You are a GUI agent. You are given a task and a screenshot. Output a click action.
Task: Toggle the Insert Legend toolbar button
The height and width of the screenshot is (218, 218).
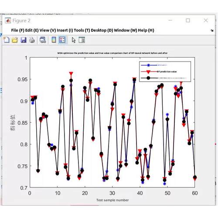[x=62, y=40]
